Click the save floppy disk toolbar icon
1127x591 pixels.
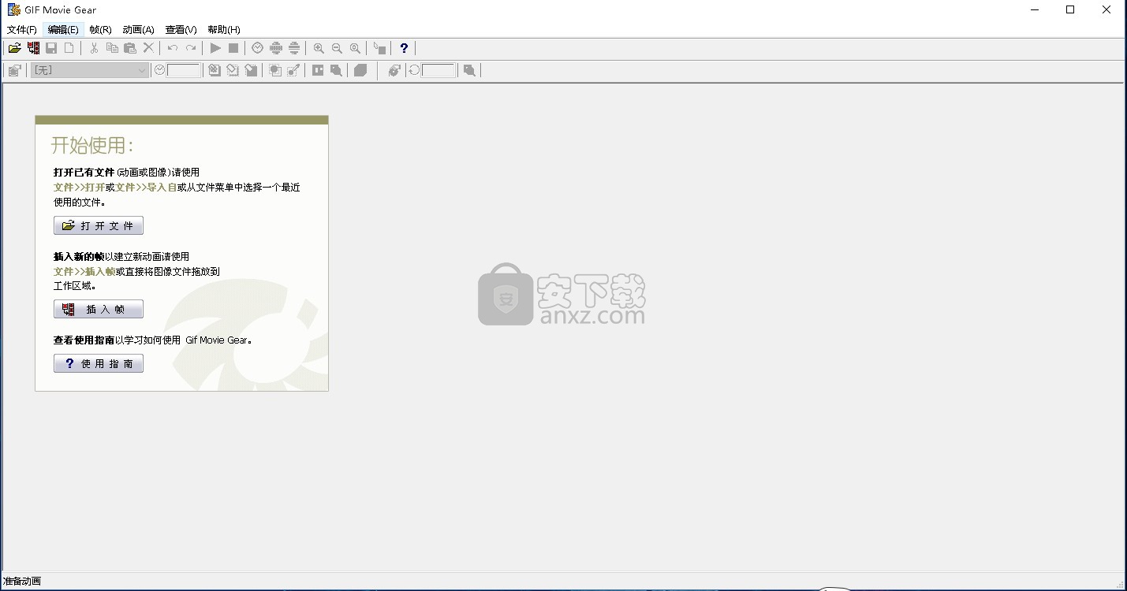click(51, 48)
